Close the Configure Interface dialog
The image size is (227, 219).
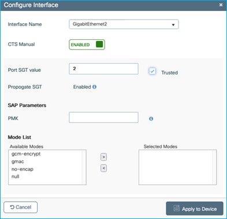coord(221,5)
